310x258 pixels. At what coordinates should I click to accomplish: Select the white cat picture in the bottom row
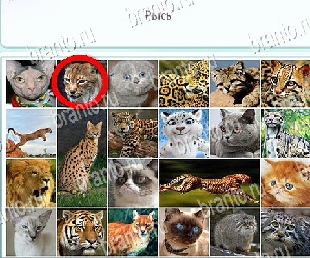tap(31, 232)
